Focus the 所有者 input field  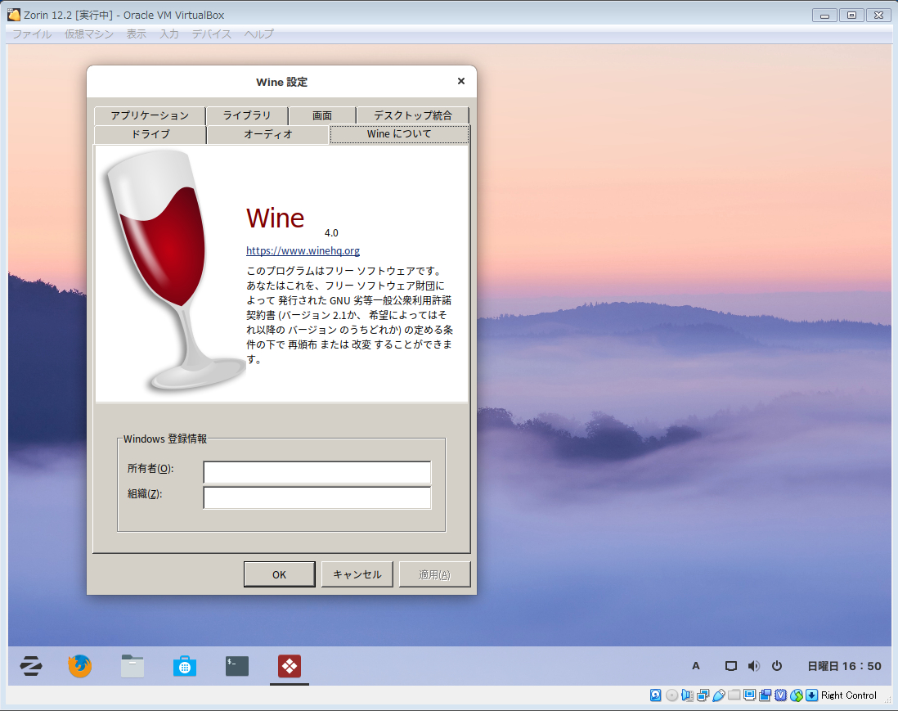point(317,473)
